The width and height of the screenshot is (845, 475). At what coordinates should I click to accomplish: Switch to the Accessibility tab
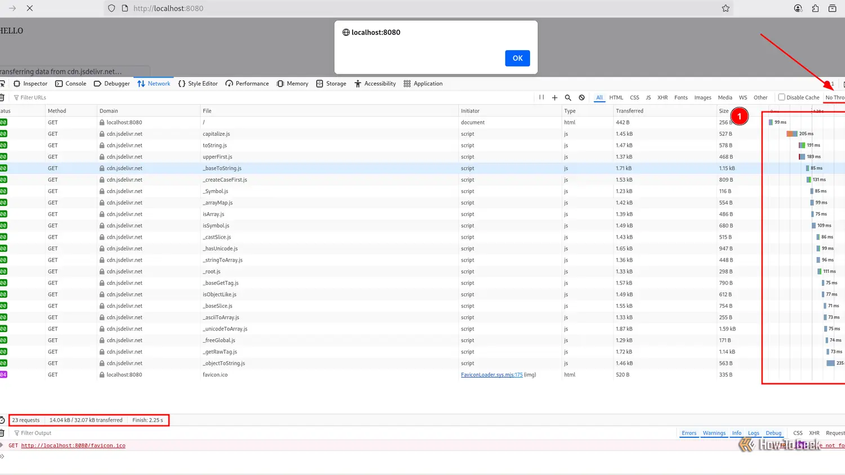click(x=375, y=84)
